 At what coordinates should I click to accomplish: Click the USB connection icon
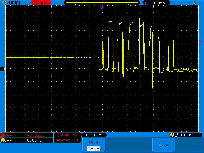(194, 2)
